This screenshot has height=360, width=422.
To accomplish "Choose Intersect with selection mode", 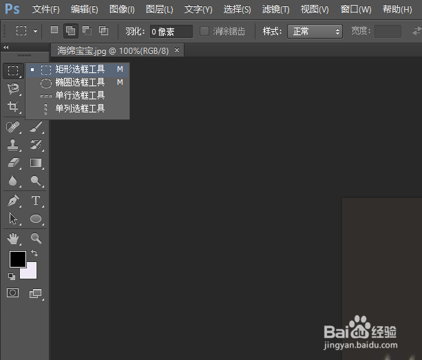I will pyautogui.click(x=103, y=30).
